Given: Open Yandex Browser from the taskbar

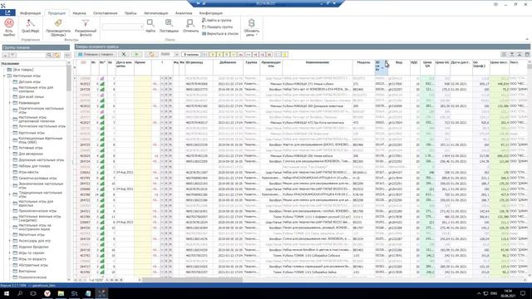Looking at the screenshot, I should (47, 293).
